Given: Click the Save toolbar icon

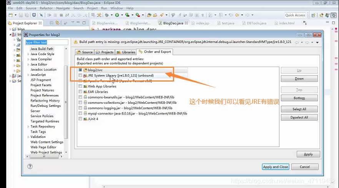Looking at the screenshot, I should pos(21,15).
